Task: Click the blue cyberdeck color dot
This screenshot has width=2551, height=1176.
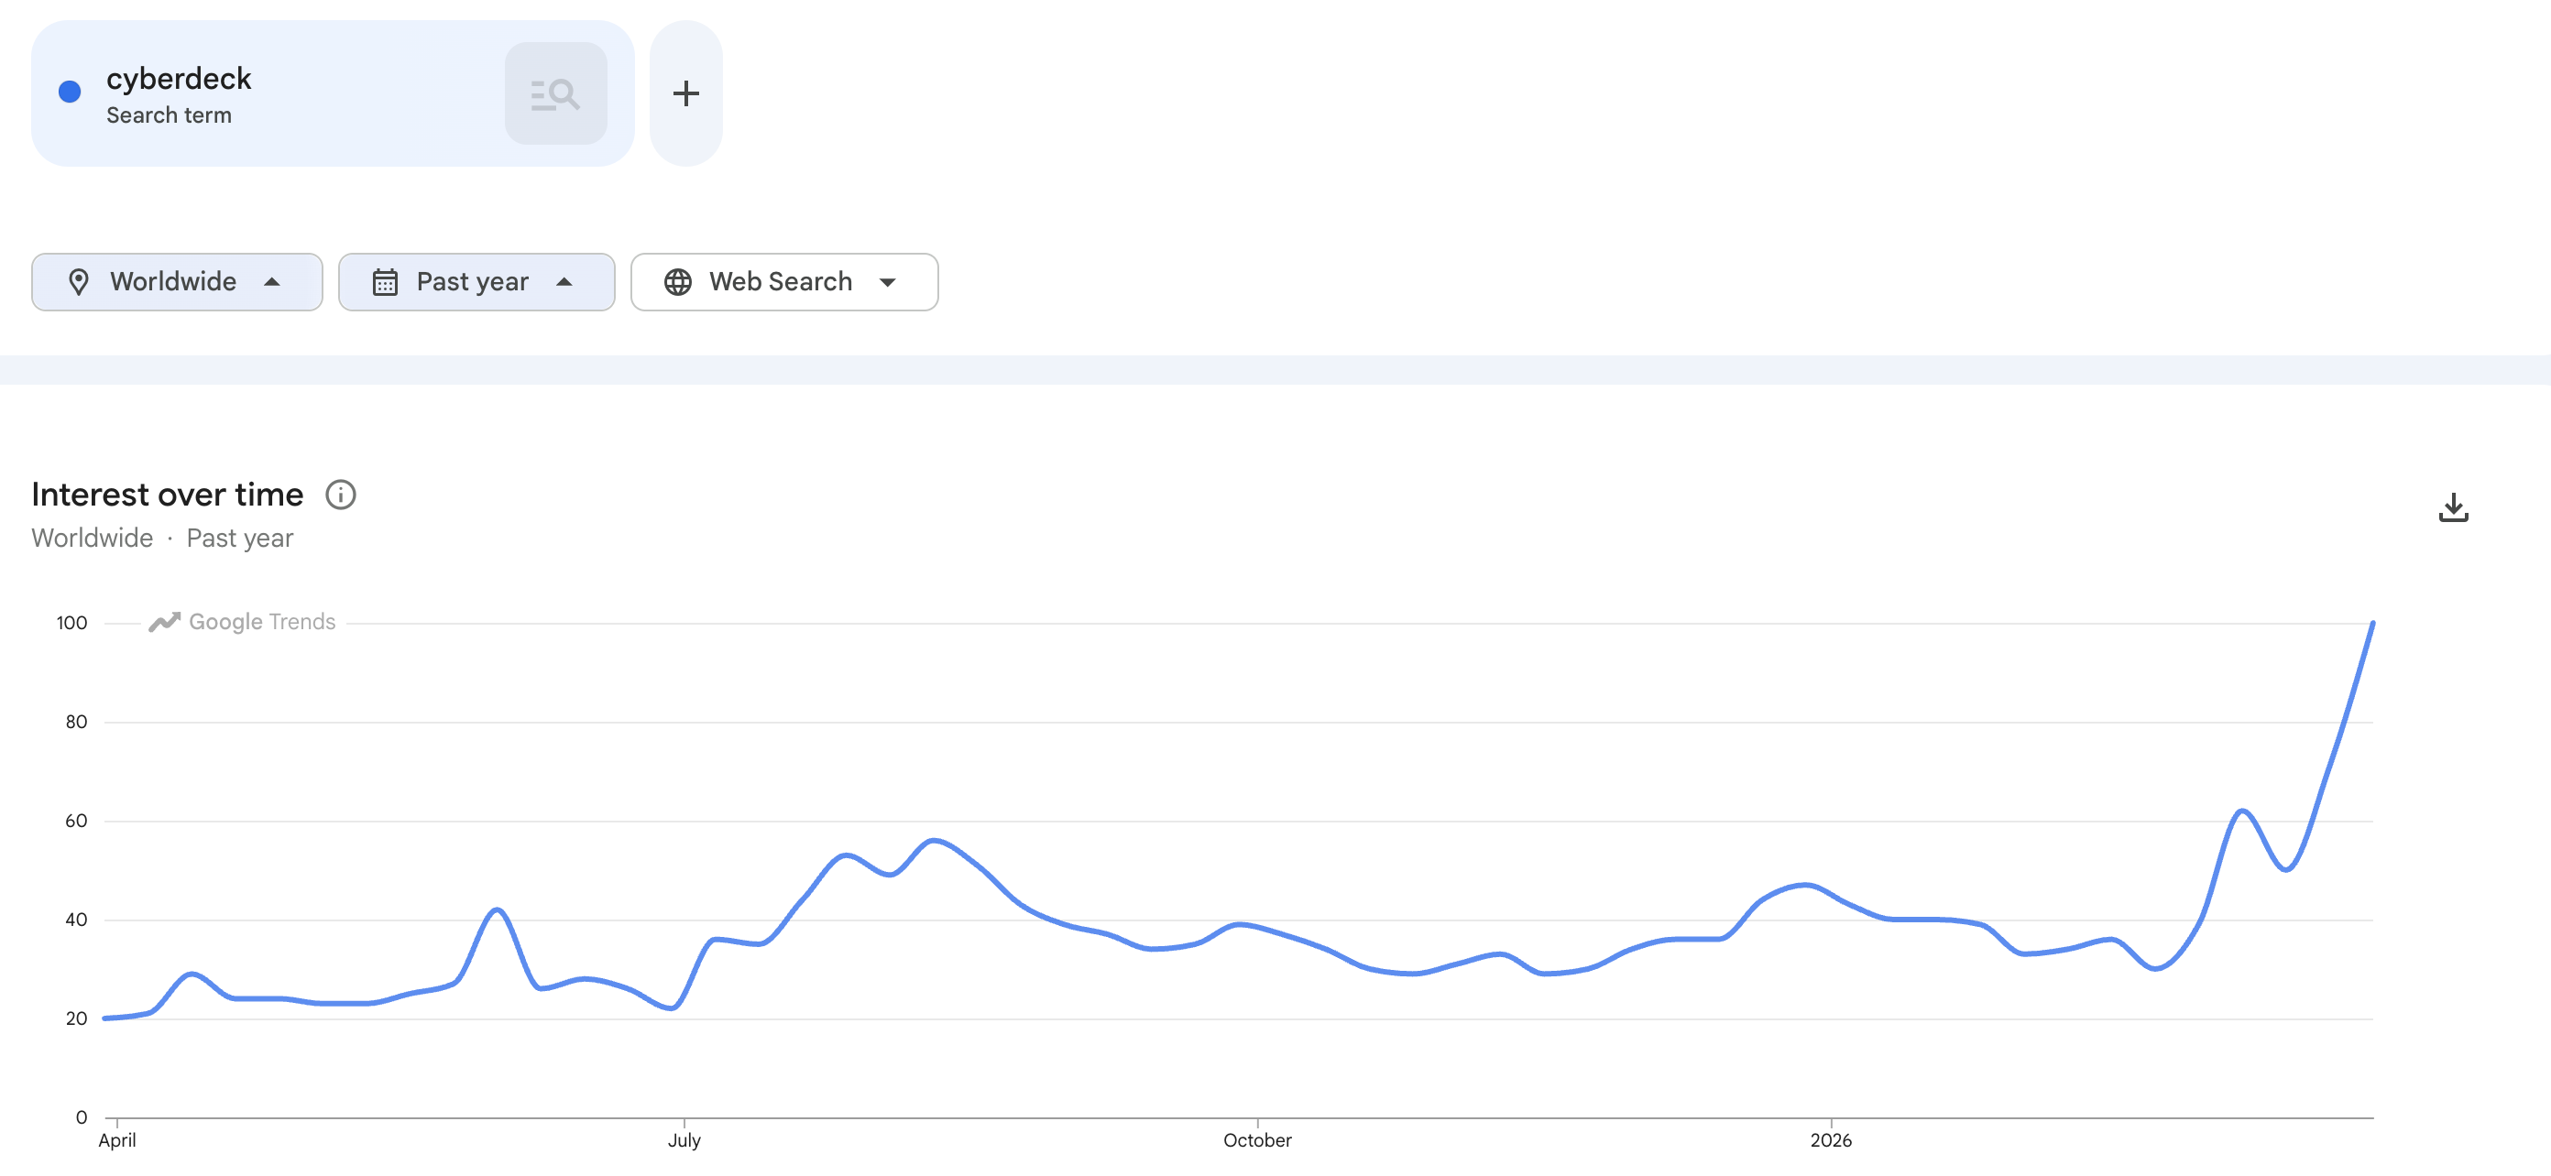Action: pyautogui.click(x=70, y=93)
